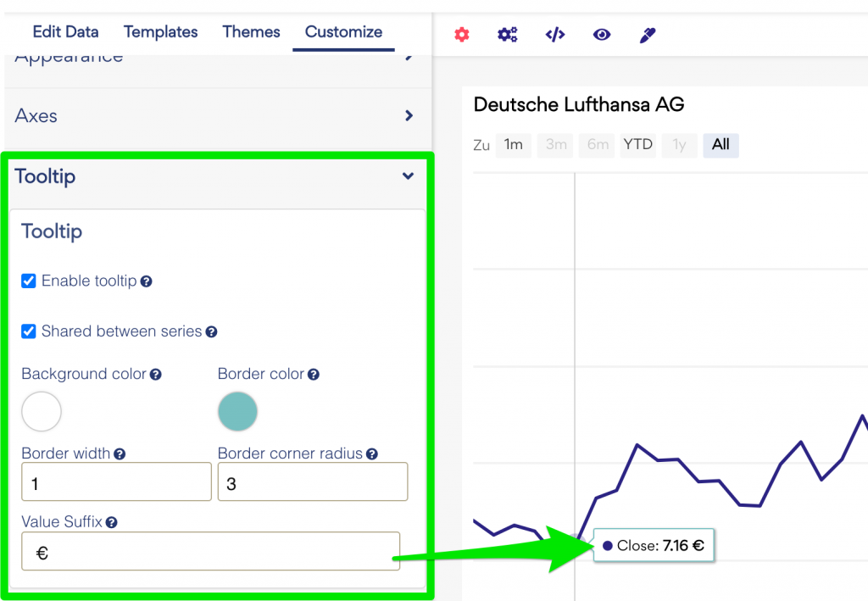Select the 1y zoom range
This screenshot has height=601, width=868.
(679, 145)
